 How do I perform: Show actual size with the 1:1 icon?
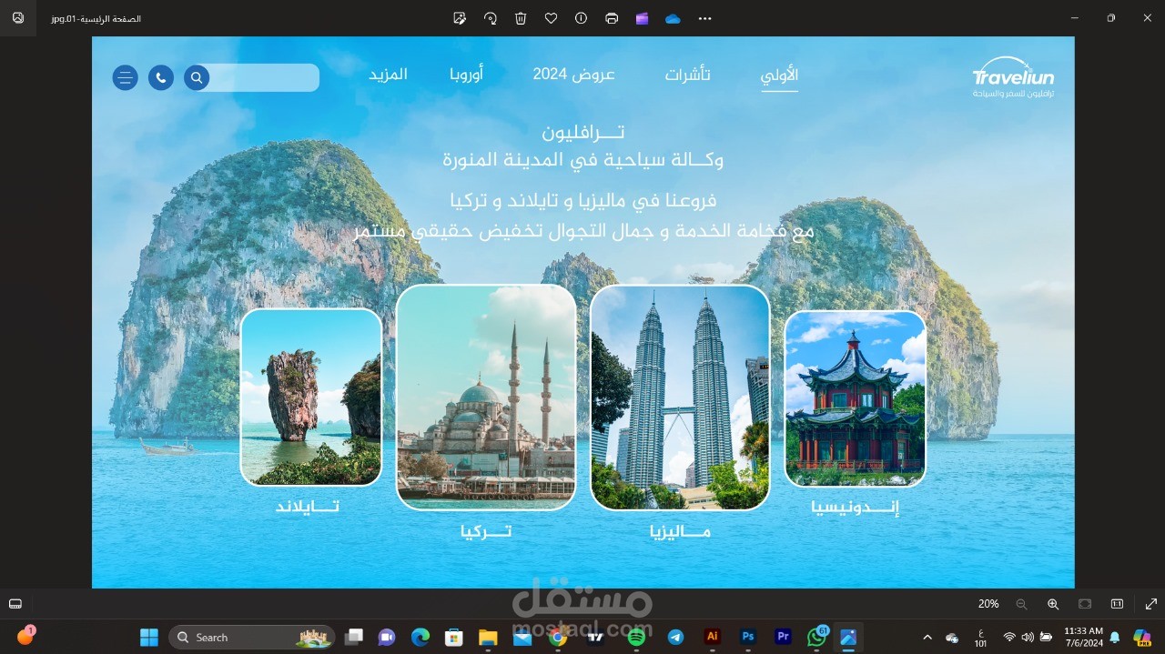pos(1117,604)
